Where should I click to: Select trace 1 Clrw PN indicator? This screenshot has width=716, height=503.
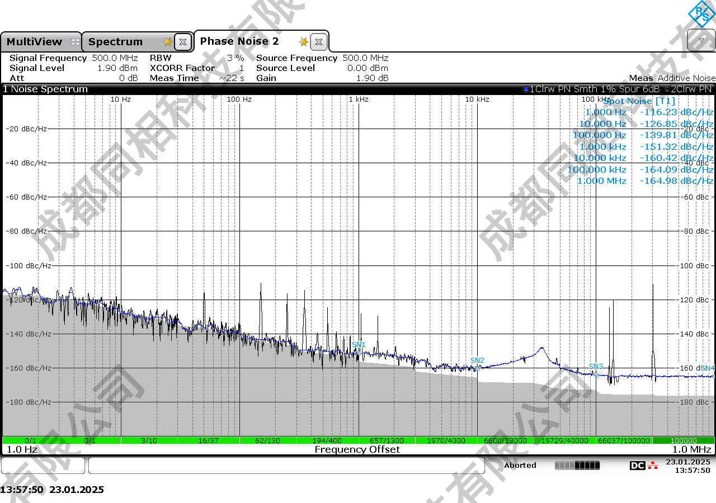tap(593, 89)
